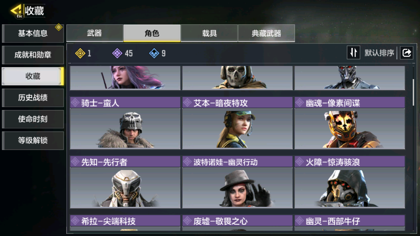Click the share export icon
Viewport: 420px width, 236px height.
[x=406, y=53]
